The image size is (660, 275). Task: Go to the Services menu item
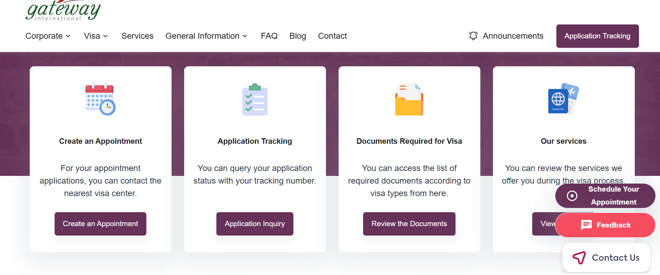[x=137, y=36]
